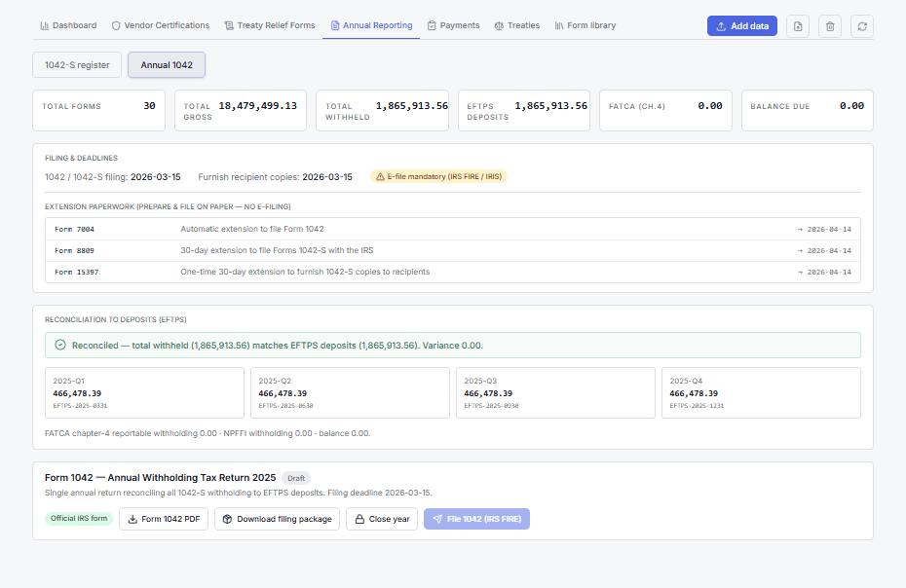The height and width of the screenshot is (588, 906).
Task: Open the Treaty Relief Forms tab
Action: [269, 25]
